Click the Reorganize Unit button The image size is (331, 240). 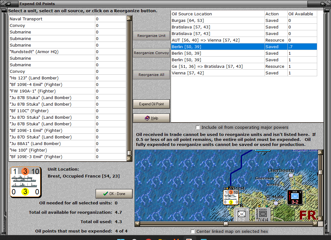[151, 36]
